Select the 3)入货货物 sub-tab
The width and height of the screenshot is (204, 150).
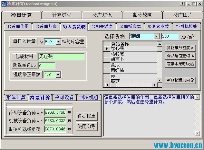[74, 27]
